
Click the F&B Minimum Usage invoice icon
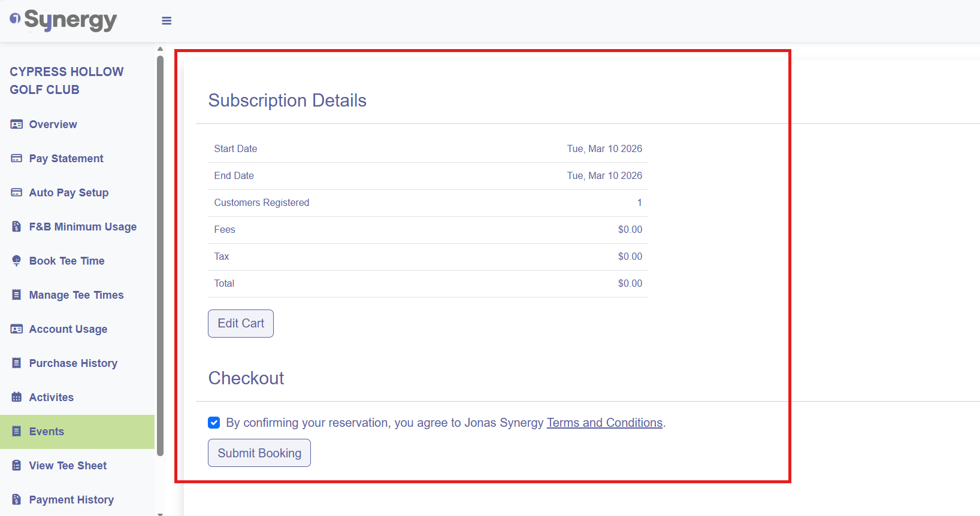[17, 227]
